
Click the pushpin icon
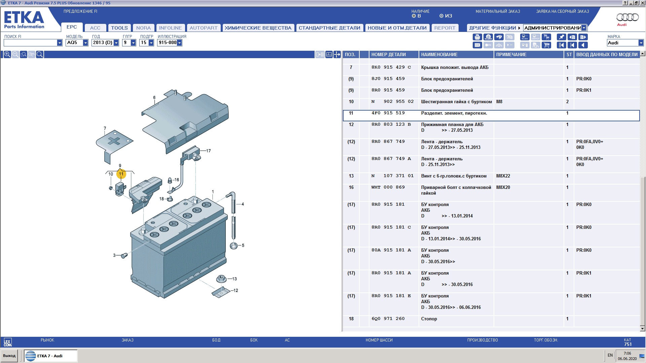click(x=561, y=37)
